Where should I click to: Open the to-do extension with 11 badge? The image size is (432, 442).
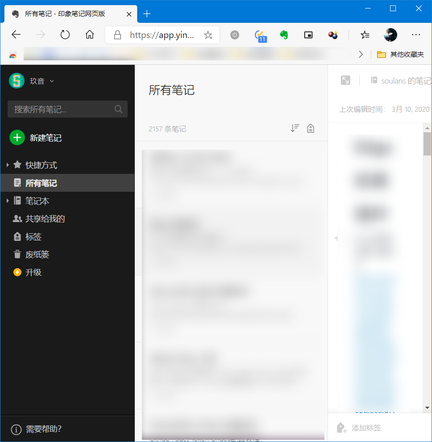260,35
